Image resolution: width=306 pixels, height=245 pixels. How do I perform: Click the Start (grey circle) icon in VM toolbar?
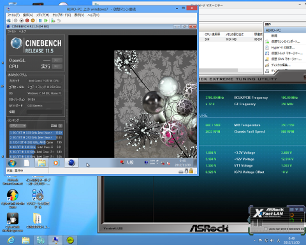15,20
